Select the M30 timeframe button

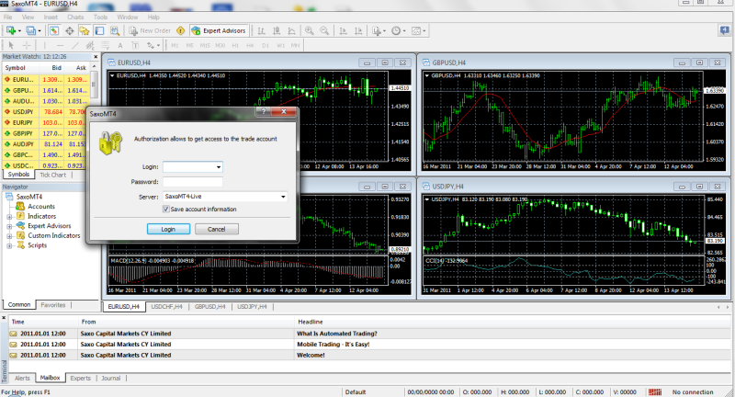pyautogui.click(x=220, y=45)
